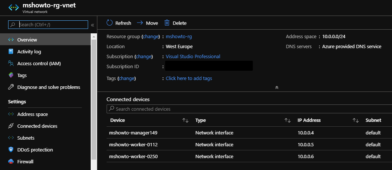Click the Access control (IAM) people icon
This screenshot has height=170, width=392.
pos(11,63)
